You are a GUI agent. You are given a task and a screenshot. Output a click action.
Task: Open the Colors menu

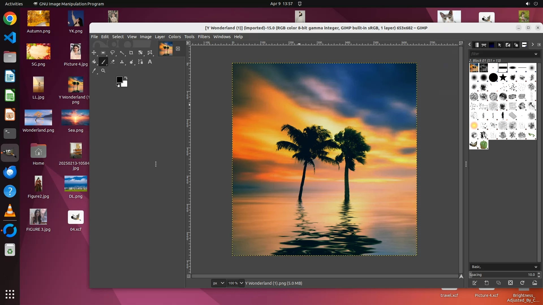[174, 37]
